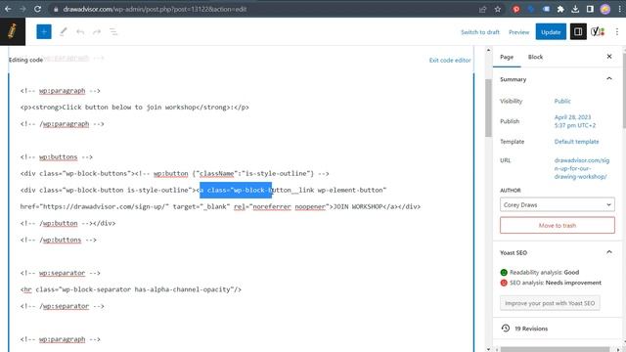
Task: Click the text 'Readability analysis: Good'
Action: [x=544, y=272]
